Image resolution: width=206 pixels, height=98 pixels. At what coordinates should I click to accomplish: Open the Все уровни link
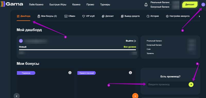tap(130, 47)
